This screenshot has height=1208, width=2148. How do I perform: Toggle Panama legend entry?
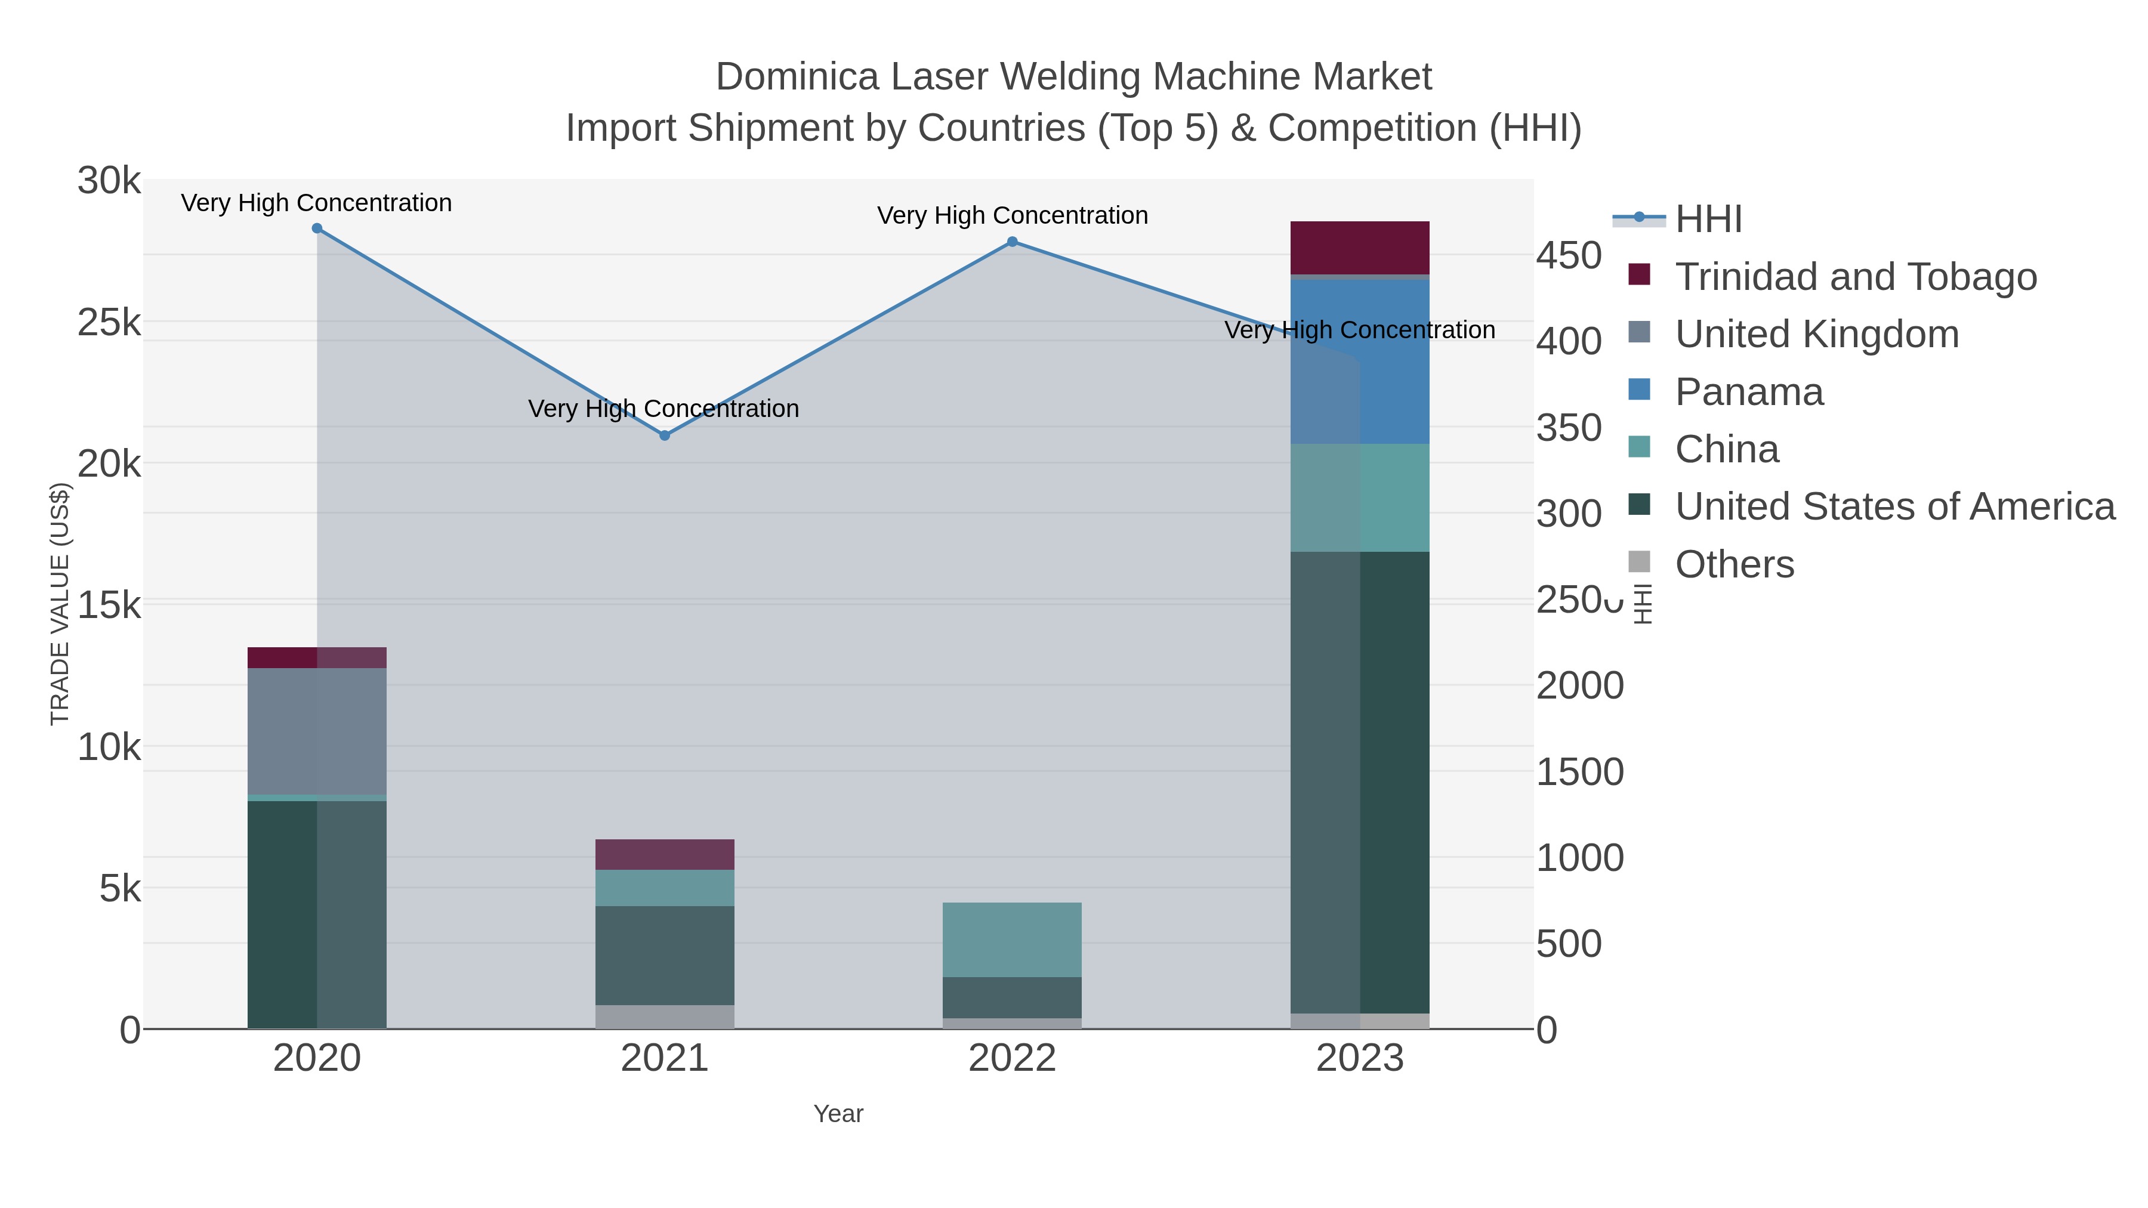(1725, 392)
